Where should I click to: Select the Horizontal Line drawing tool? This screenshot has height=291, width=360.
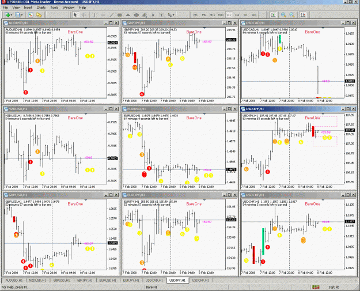[x=103, y=15]
